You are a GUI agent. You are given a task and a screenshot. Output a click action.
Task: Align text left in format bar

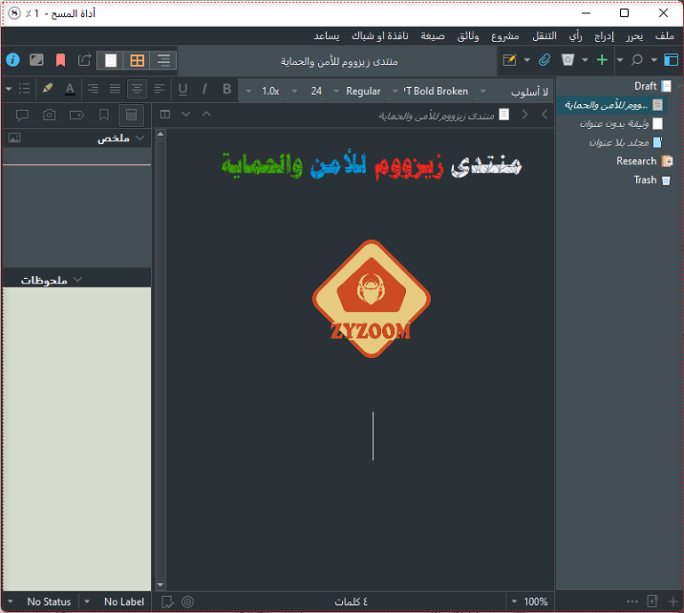tap(159, 89)
